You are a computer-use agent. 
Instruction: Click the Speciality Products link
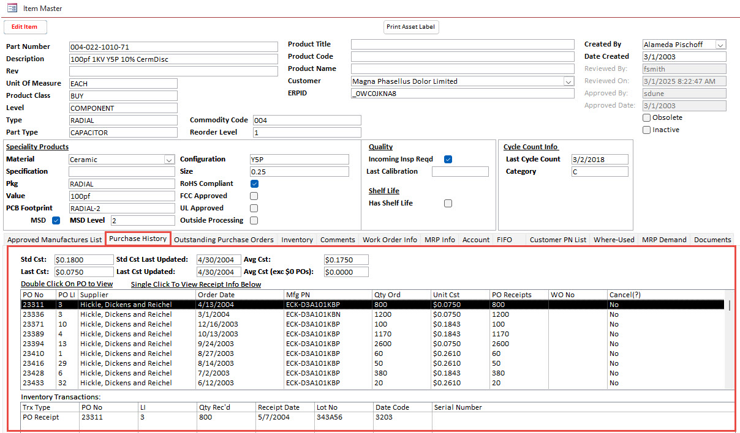(37, 147)
